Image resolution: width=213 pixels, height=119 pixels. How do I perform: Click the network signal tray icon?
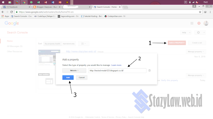coord(193,2)
